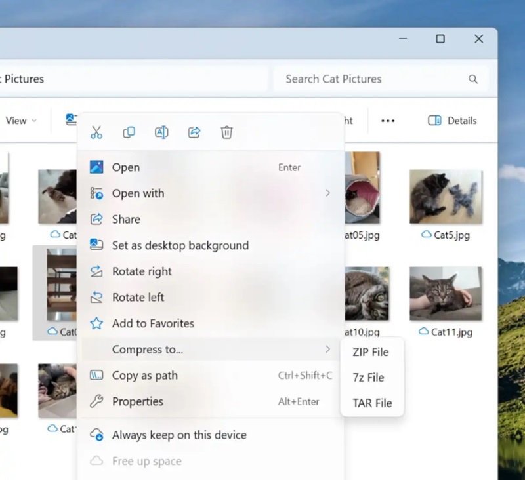Choose TAR File from submenu
The width and height of the screenshot is (525, 480).
click(372, 403)
